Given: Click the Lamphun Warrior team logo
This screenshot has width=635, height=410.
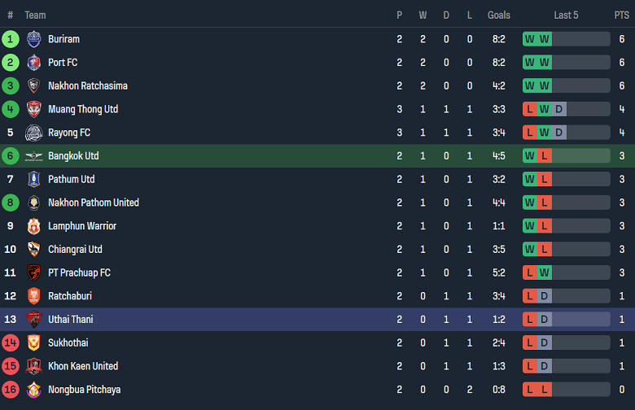Looking at the screenshot, I should (x=33, y=226).
